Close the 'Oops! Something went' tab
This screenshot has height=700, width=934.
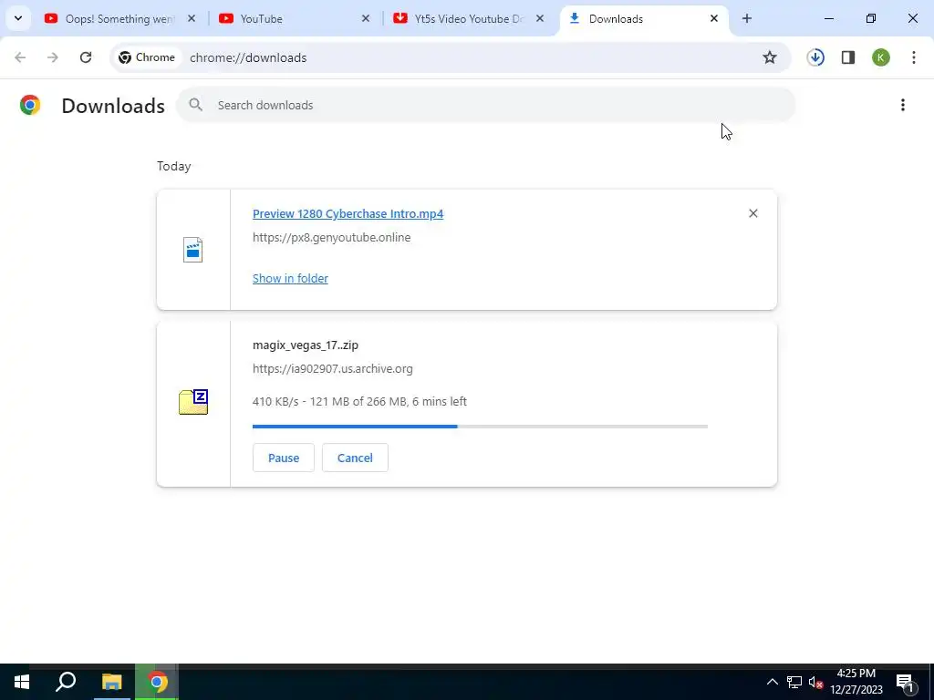coord(192,18)
